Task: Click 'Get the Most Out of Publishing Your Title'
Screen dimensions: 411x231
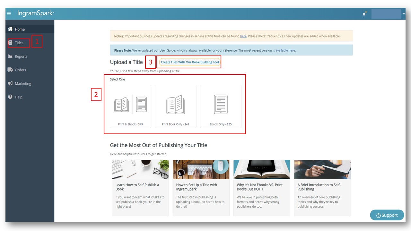Action: click(x=158, y=145)
